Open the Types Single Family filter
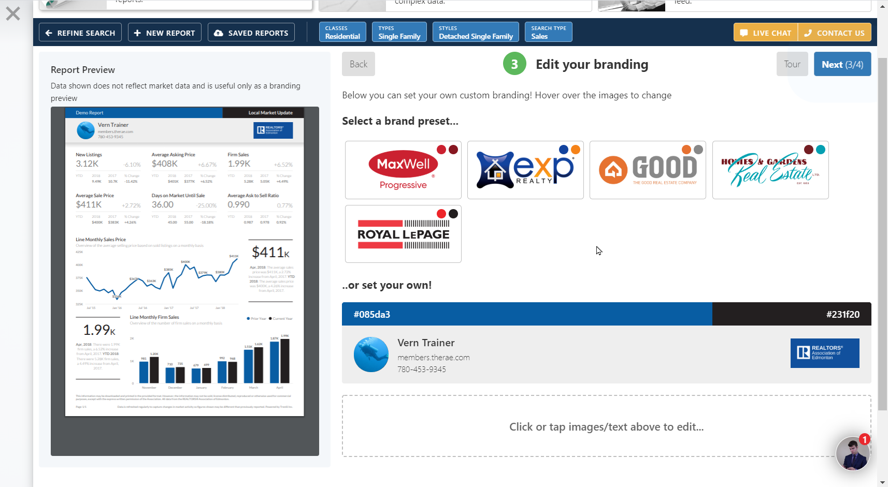The height and width of the screenshot is (487, 888). [399, 32]
